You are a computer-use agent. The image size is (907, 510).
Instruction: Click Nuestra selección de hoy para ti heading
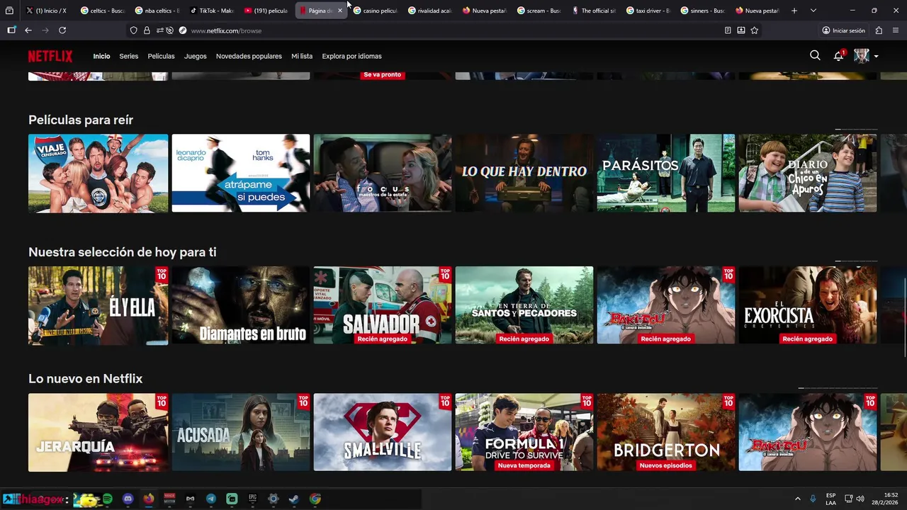123,252
